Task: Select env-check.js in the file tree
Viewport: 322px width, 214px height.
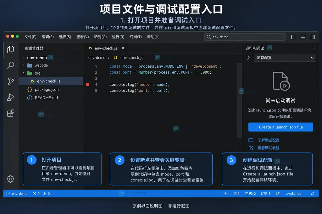Action: click(x=51, y=81)
